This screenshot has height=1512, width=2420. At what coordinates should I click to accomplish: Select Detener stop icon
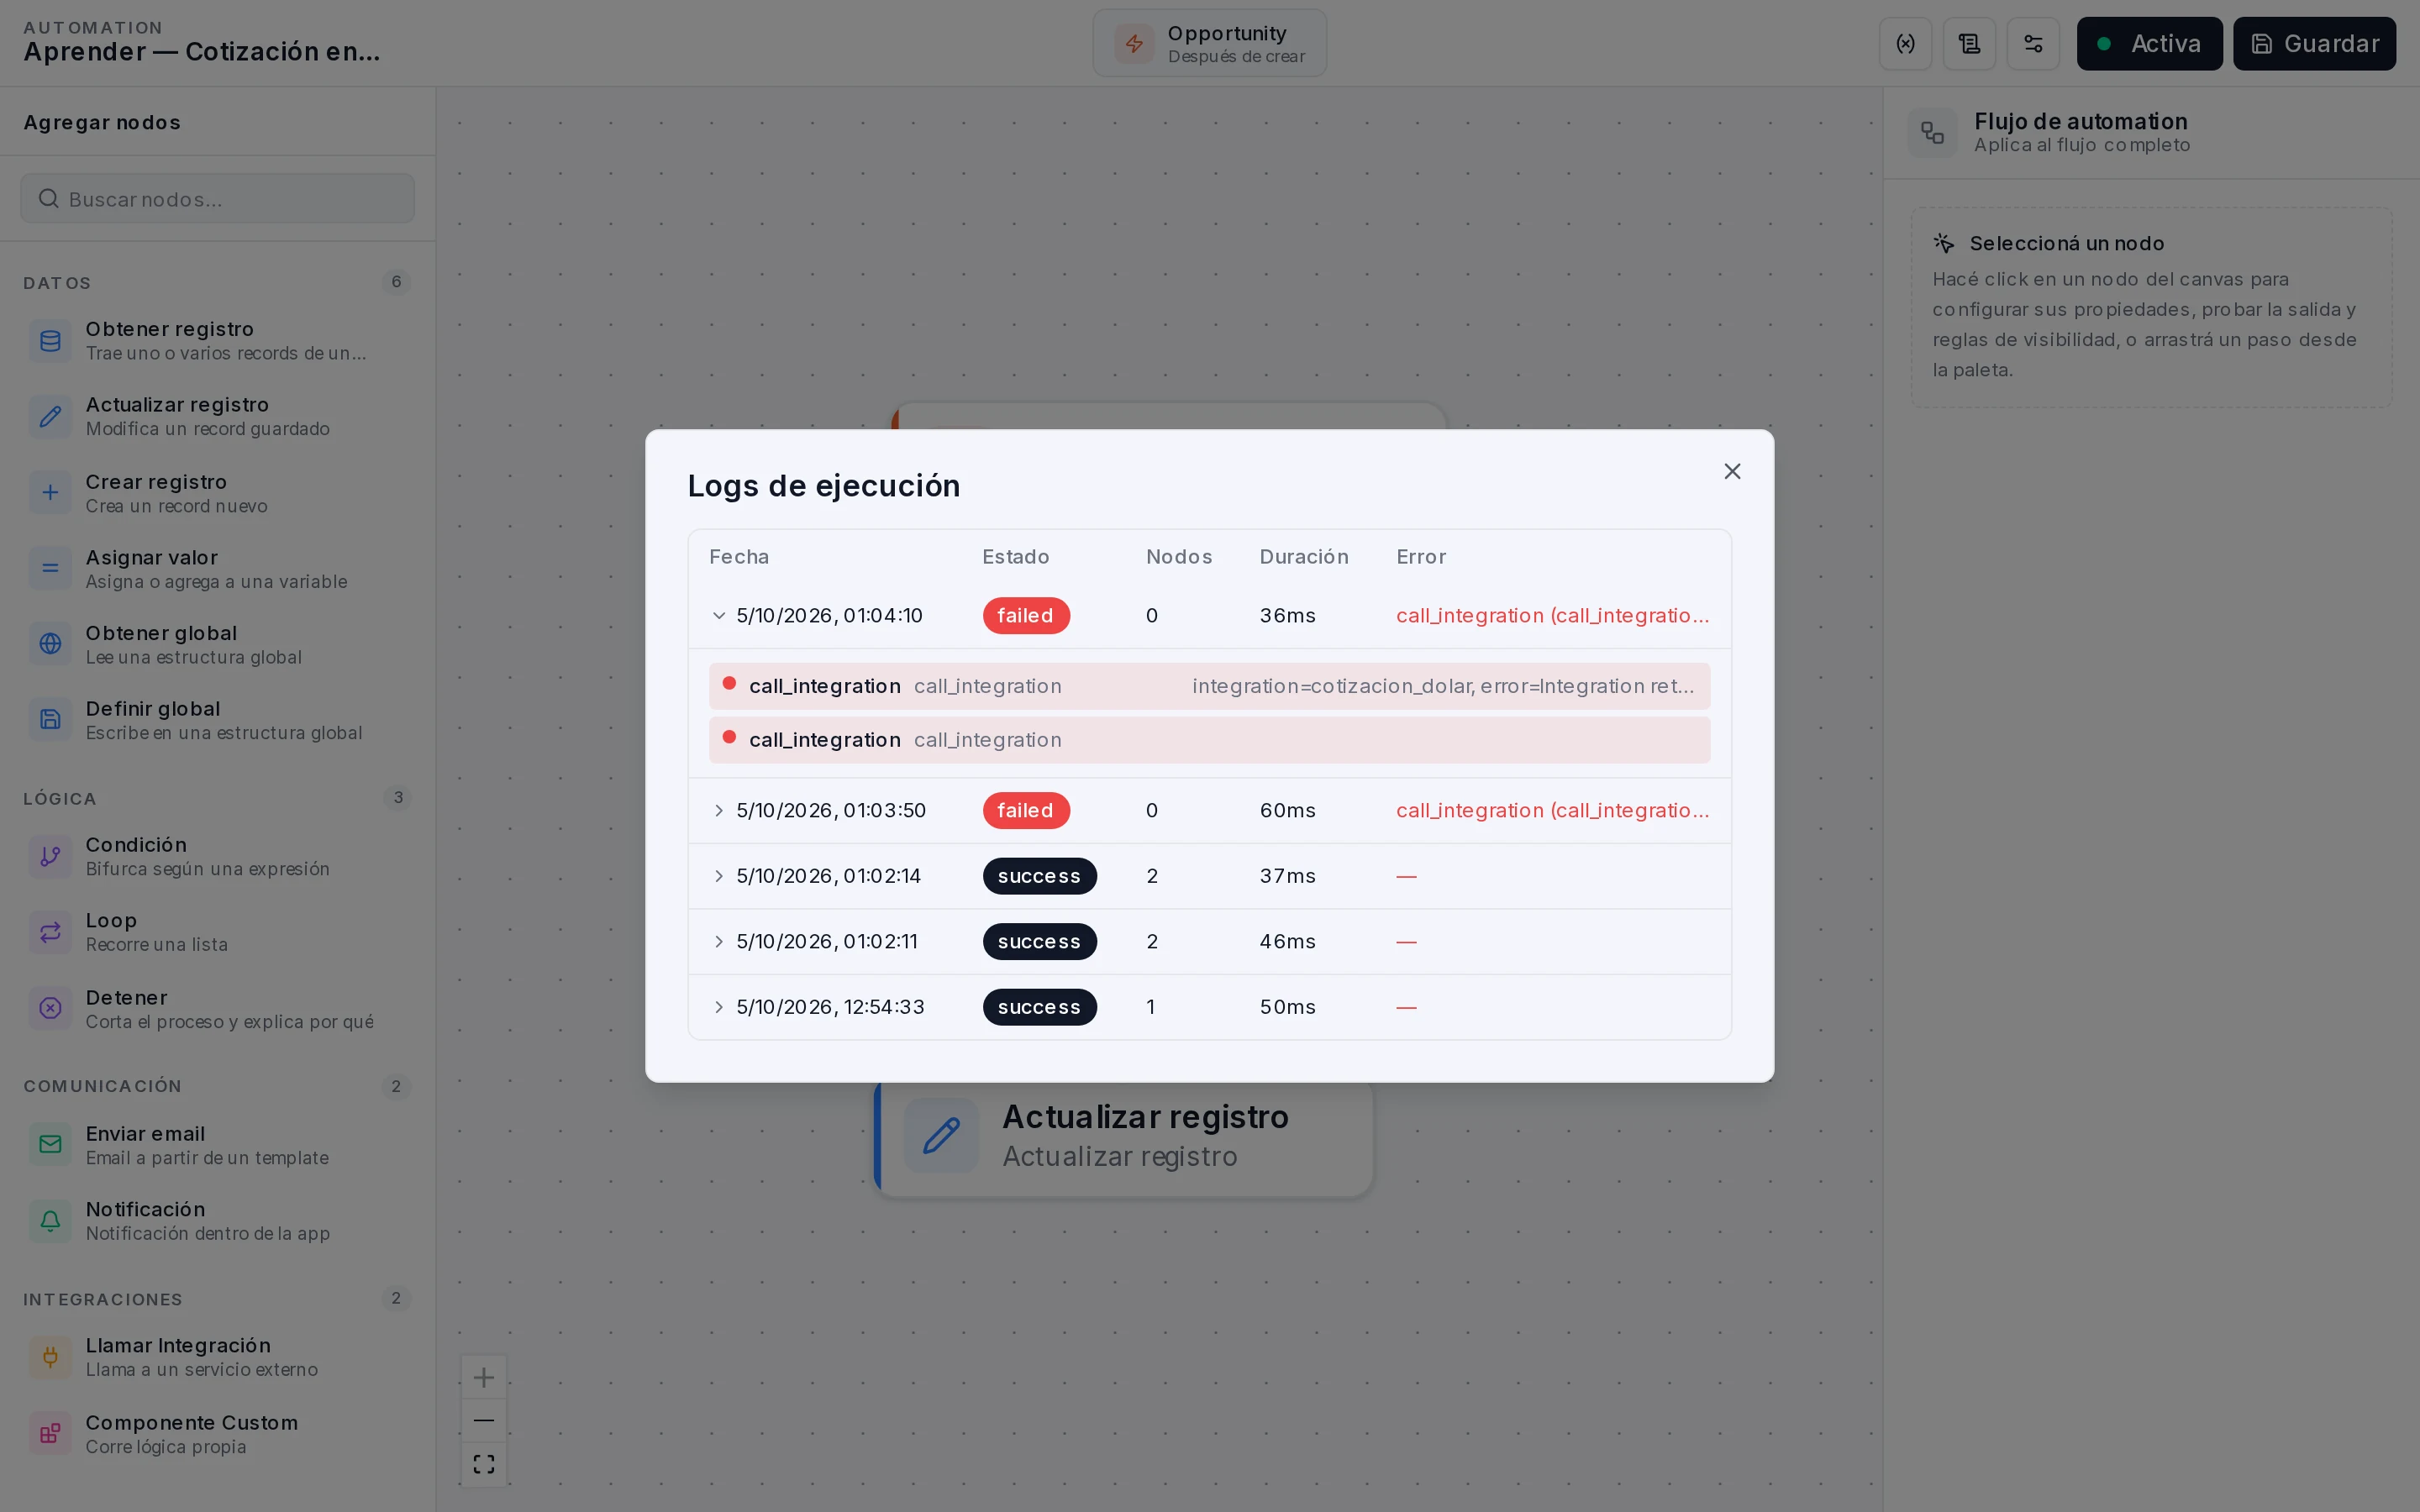point(50,1008)
